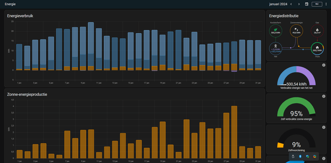
Task: Click the 26,5 m³ gas value
Action: click(x=317, y=33)
